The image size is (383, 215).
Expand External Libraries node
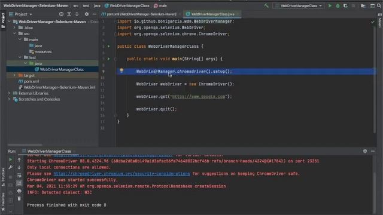click(9, 93)
